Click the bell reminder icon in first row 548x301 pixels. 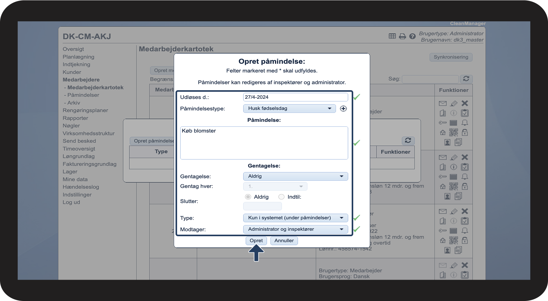465,123
